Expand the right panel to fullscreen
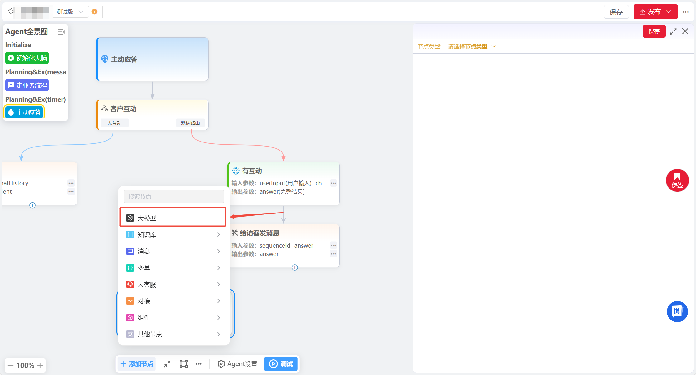 673,31
